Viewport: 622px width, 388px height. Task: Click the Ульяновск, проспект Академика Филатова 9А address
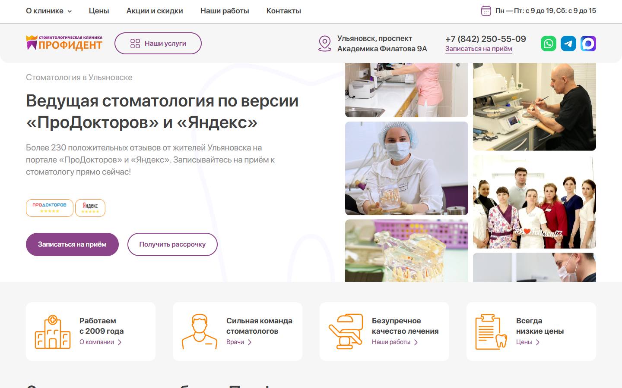(382, 44)
